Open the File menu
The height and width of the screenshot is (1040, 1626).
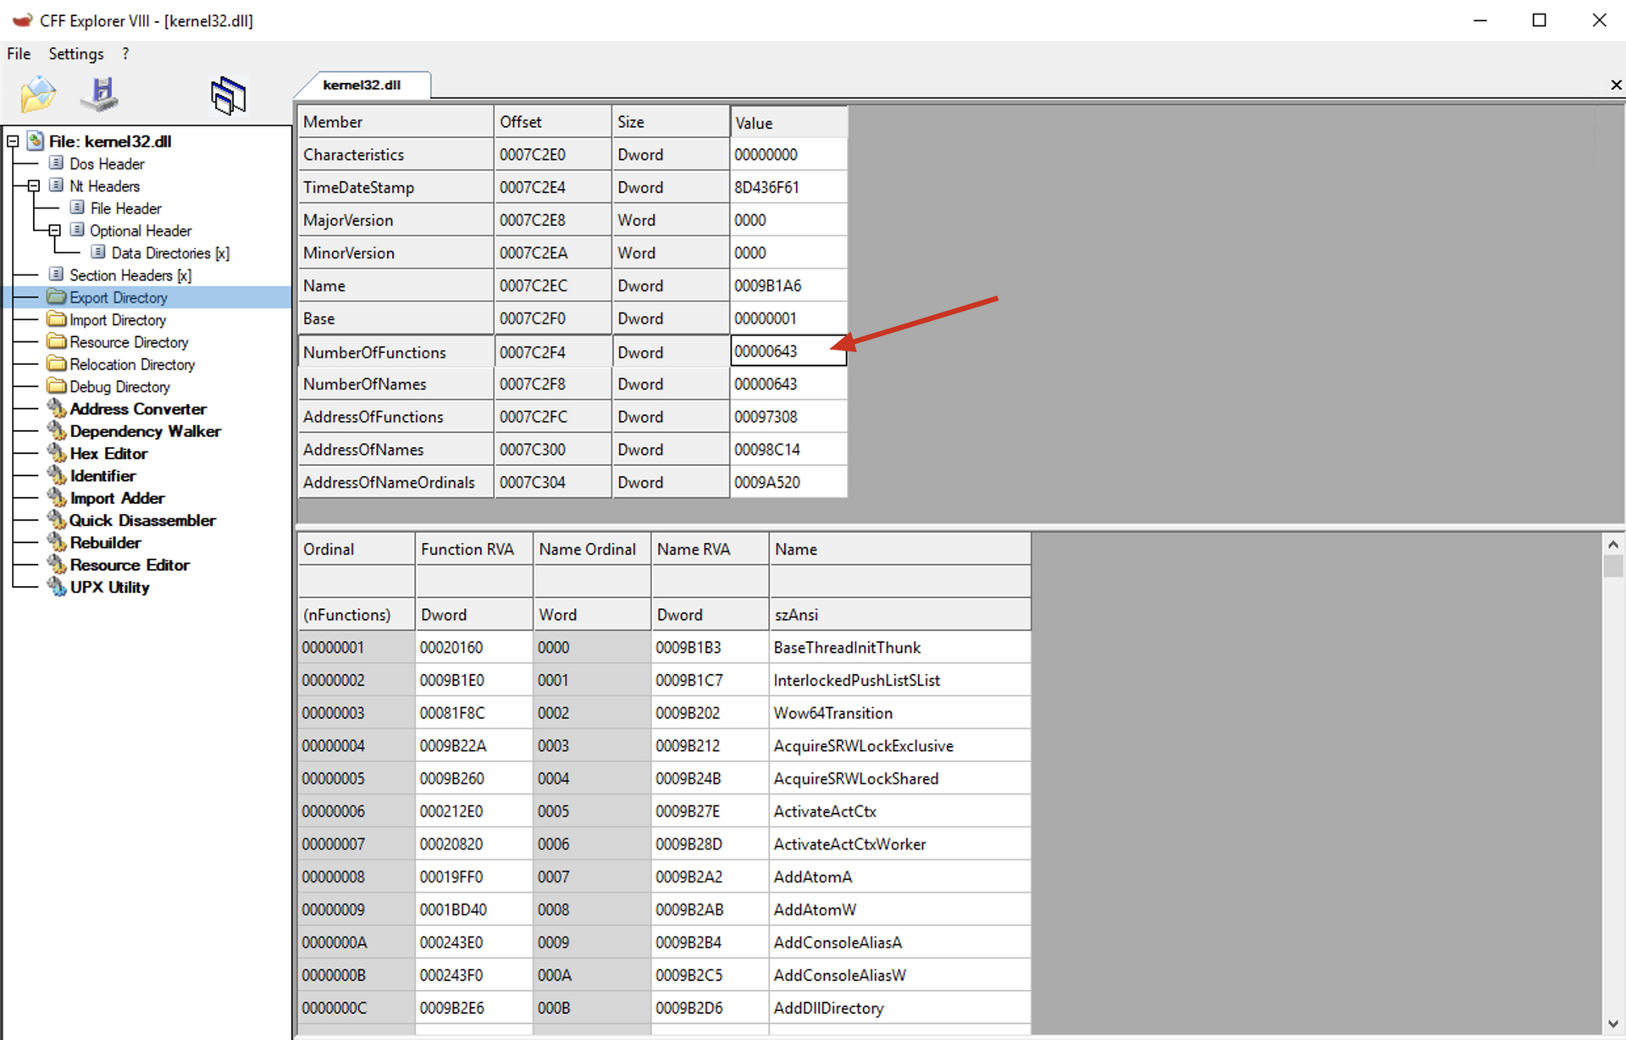[19, 53]
